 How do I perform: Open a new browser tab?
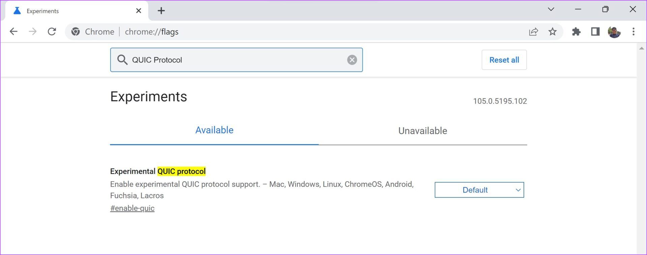click(161, 11)
